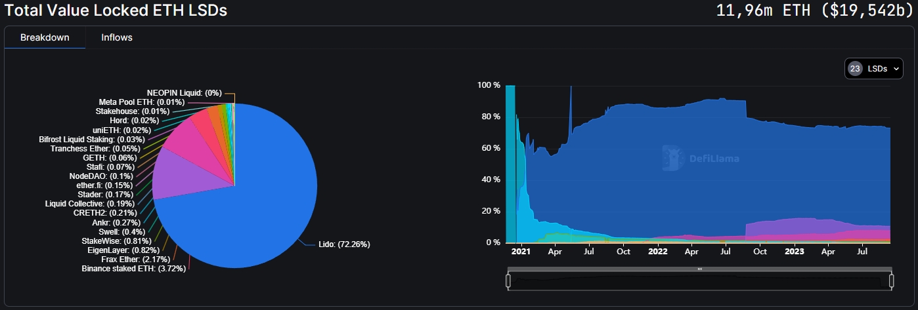Click the 2023 label on the chart axis

point(795,251)
